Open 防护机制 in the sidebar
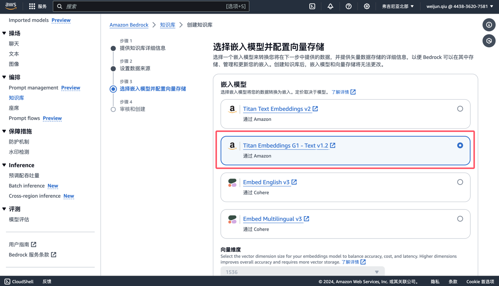 point(19,142)
